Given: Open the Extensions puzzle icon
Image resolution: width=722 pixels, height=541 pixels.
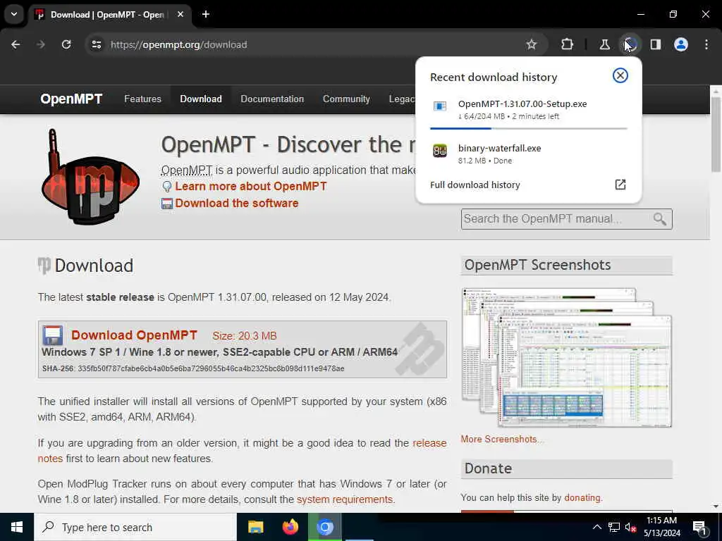Looking at the screenshot, I should coord(568,44).
